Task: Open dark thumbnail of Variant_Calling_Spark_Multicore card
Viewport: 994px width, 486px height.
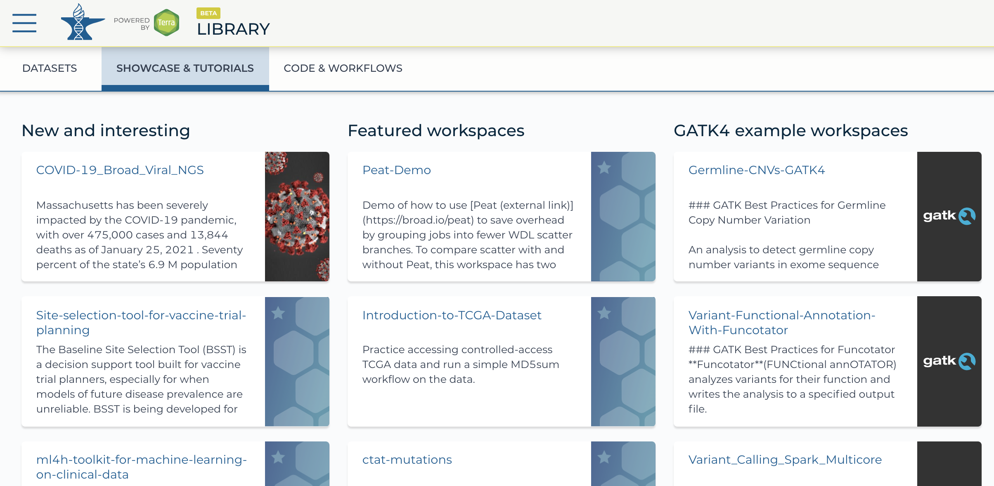Action: click(949, 464)
